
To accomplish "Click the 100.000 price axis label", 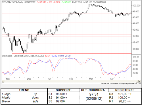I will pyautogui.click(x=136, y=6).
